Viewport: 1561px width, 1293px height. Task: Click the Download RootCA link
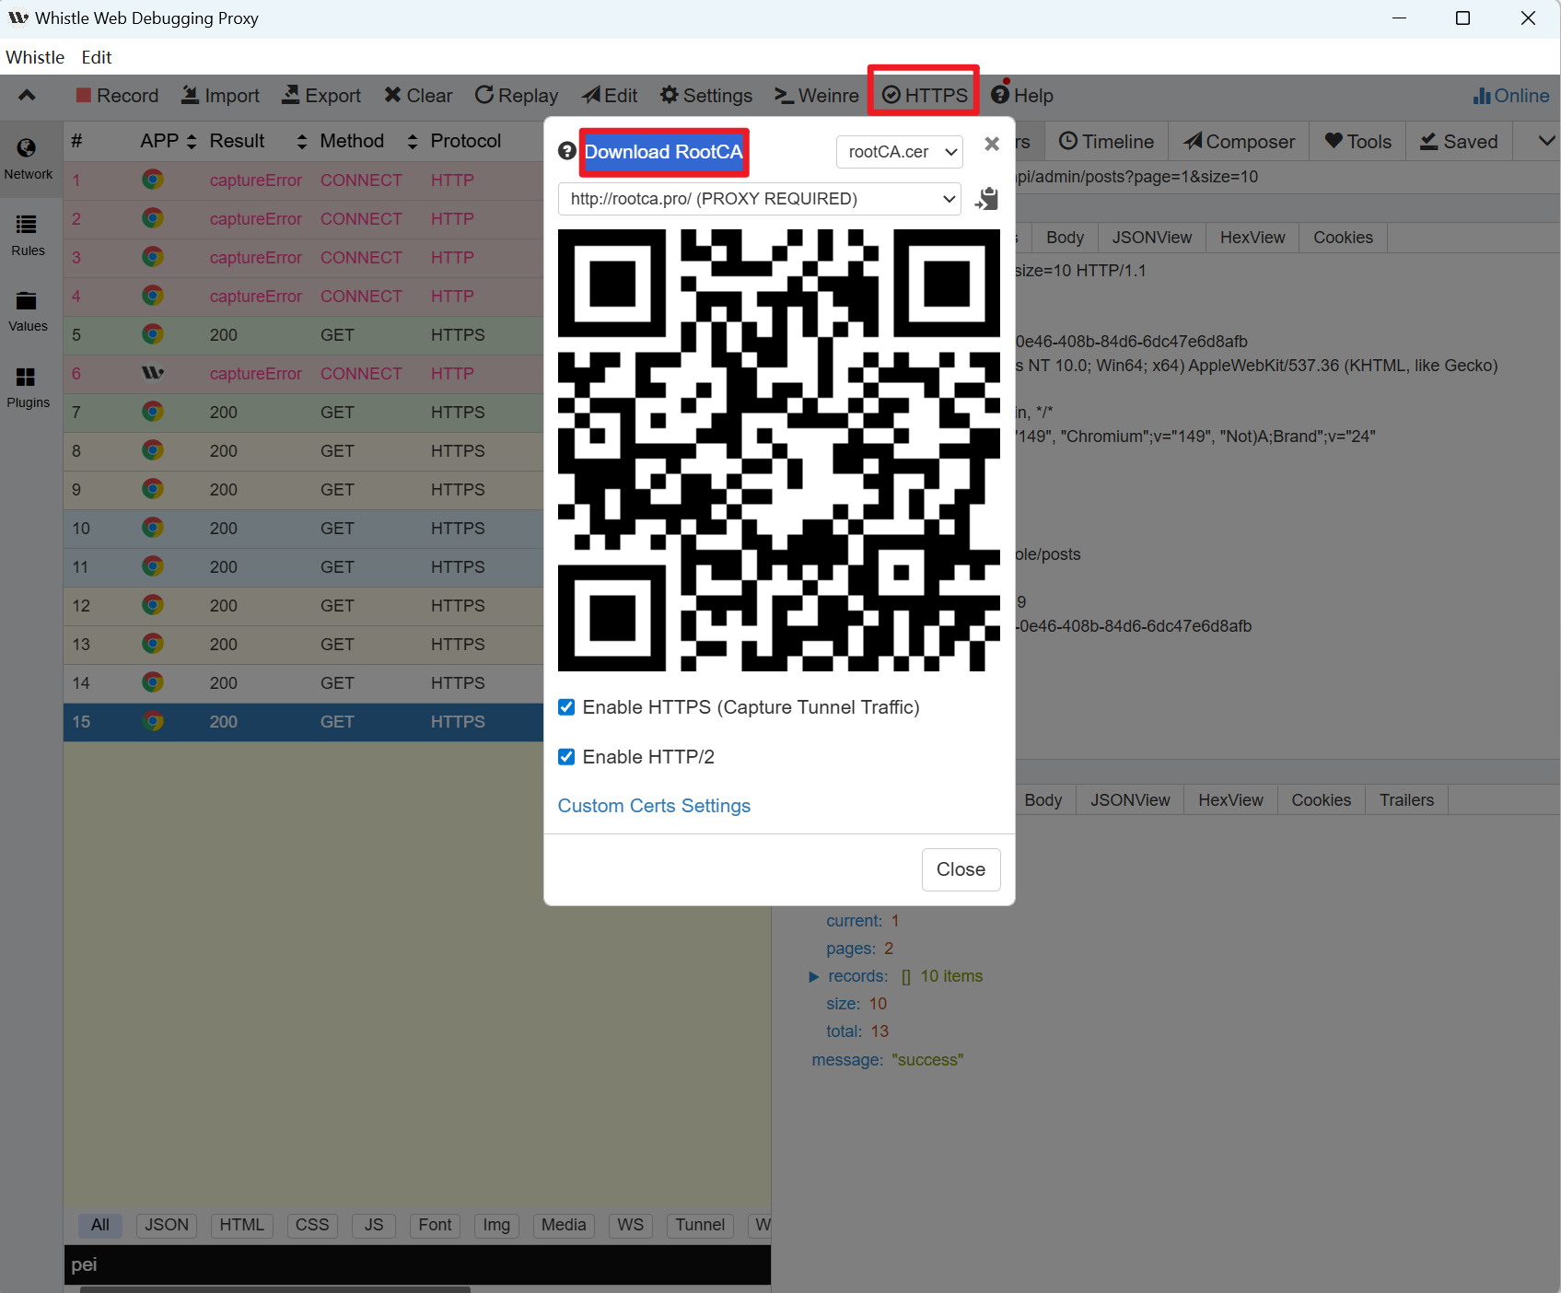coord(663,152)
